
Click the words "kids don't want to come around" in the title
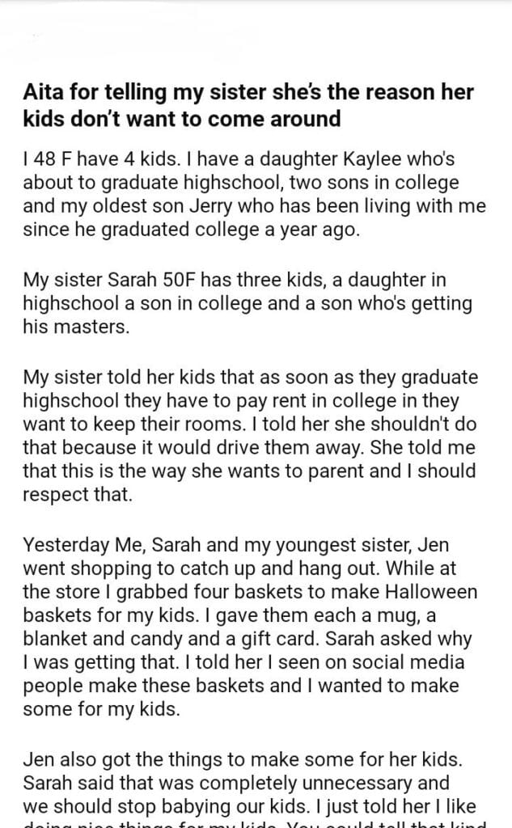tap(181, 118)
